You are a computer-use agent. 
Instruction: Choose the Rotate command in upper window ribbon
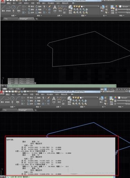[x=38, y=7]
